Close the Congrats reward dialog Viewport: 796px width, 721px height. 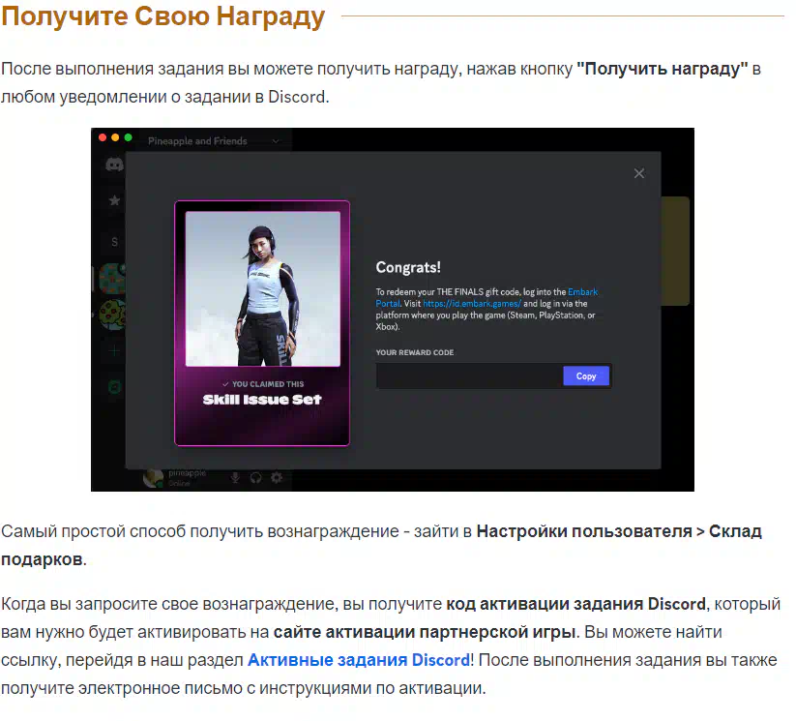tap(639, 174)
